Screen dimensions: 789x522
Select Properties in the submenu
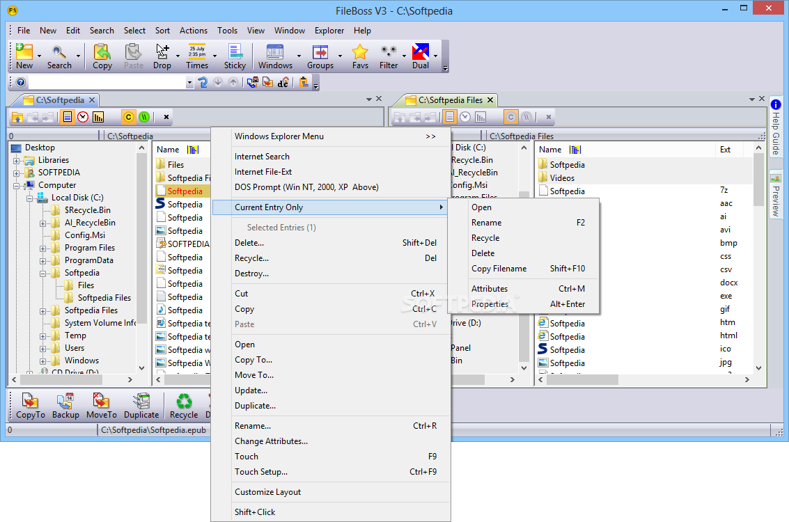[x=523, y=304]
